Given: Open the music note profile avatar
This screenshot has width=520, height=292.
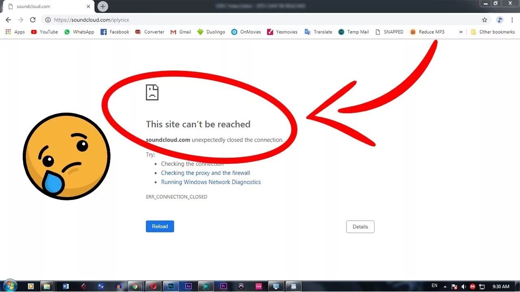Looking at the screenshot, I should tap(500, 20).
